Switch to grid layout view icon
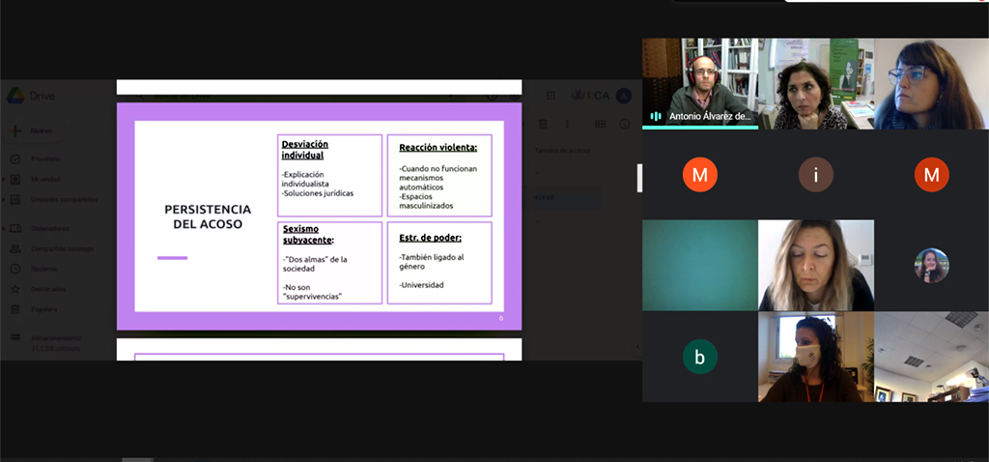Image resolution: width=989 pixels, height=462 pixels. (600, 124)
